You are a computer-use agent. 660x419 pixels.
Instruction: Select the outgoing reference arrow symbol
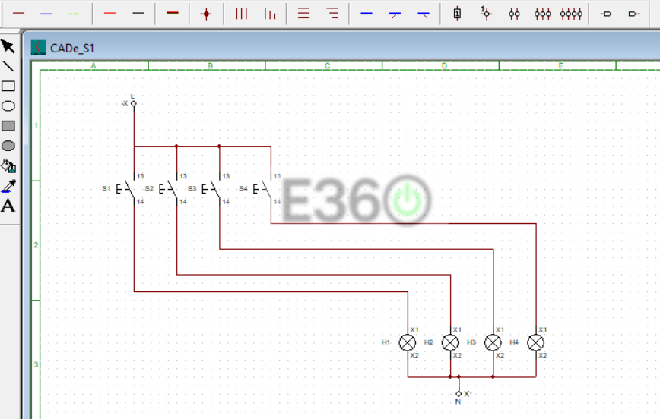click(606, 14)
